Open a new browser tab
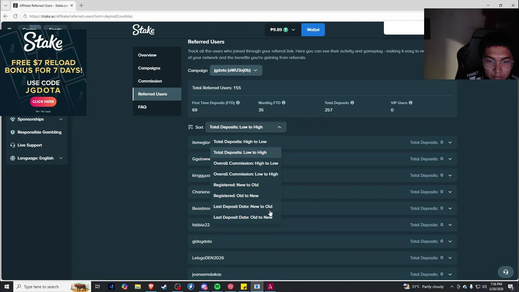This screenshot has height=292, width=519. 81,5
